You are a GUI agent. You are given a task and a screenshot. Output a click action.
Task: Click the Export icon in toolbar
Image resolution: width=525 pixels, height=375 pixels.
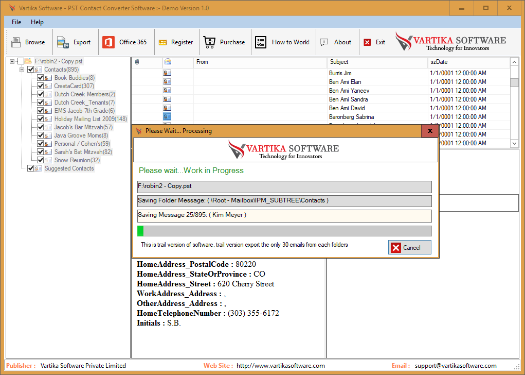(63, 42)
